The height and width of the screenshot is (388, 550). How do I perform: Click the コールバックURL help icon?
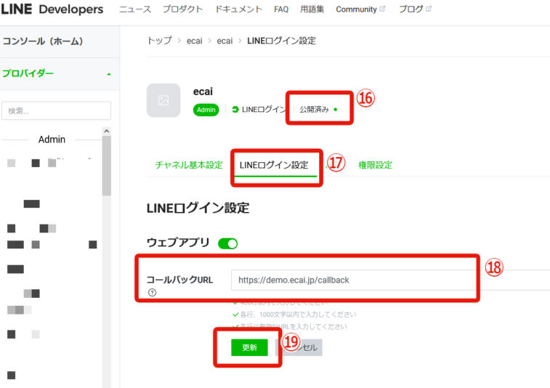(x=153, y=293)
